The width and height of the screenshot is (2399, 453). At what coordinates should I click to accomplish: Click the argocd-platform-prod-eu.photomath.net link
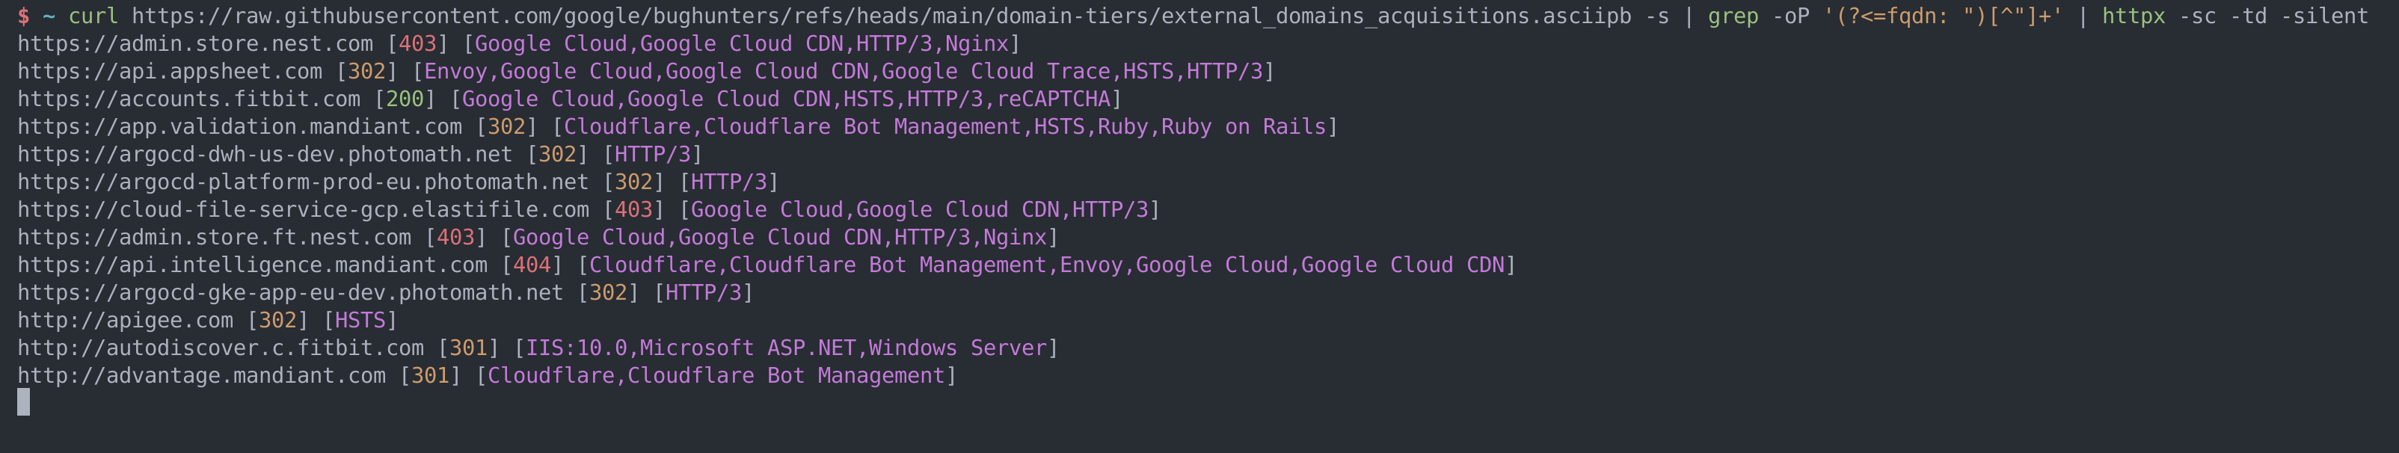coord(303,182)
